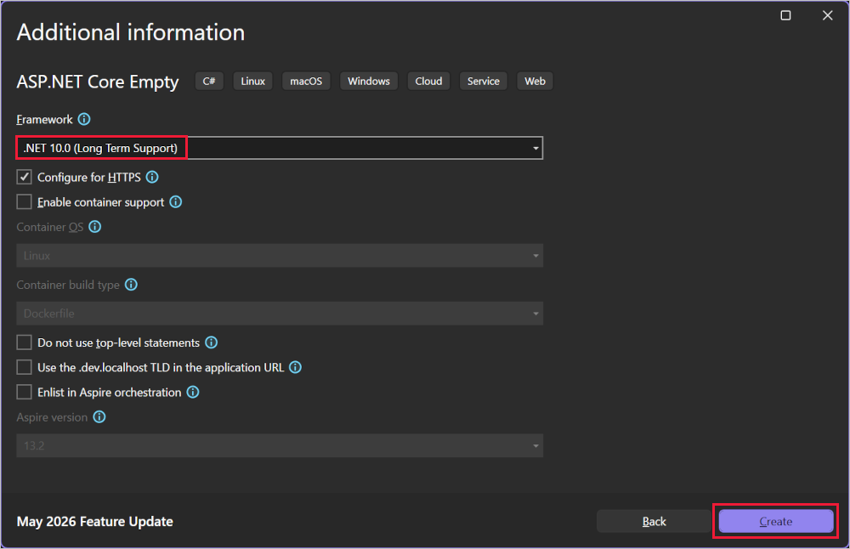Close the Additional information dialog
The width and height of the screenshot is (850, 549).
click(827, 15)
